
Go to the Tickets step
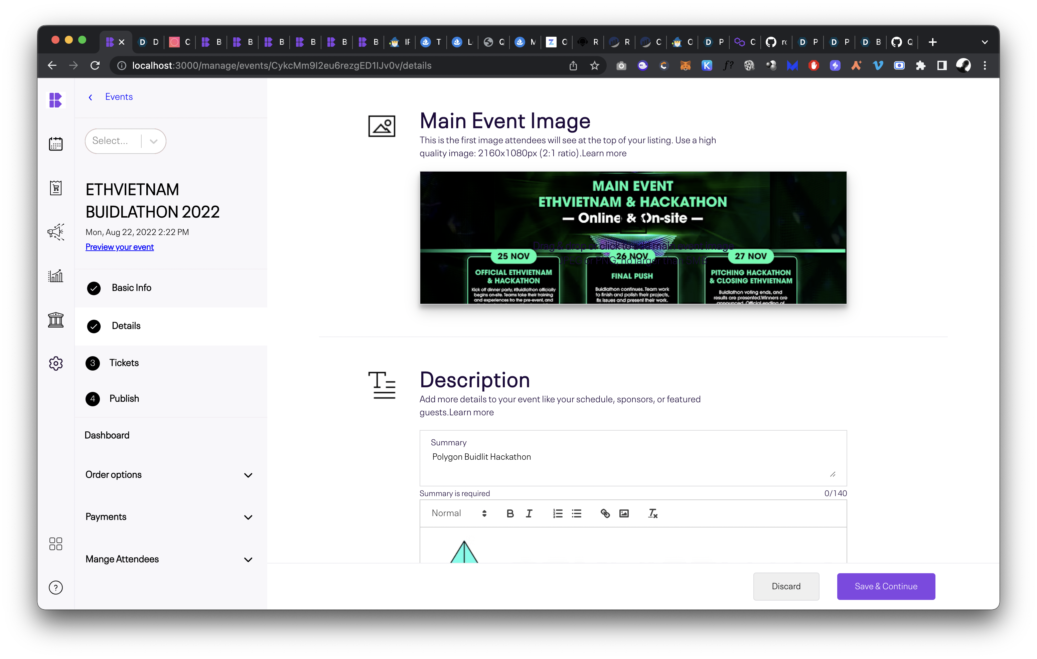[124, 363]
